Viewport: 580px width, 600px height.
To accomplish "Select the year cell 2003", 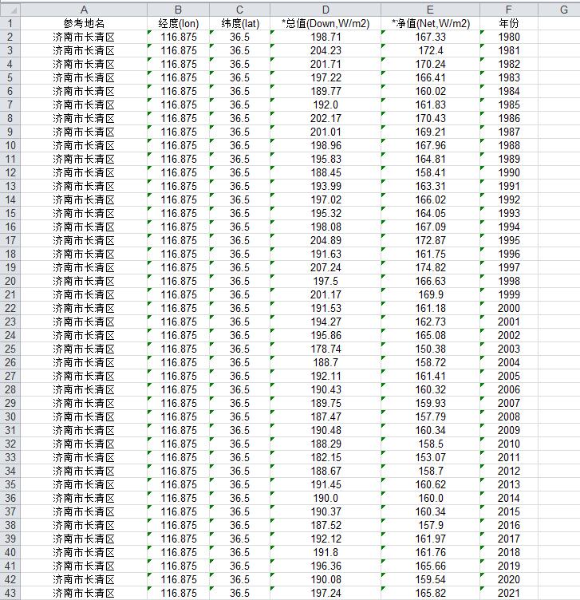I will click(509, 349).
